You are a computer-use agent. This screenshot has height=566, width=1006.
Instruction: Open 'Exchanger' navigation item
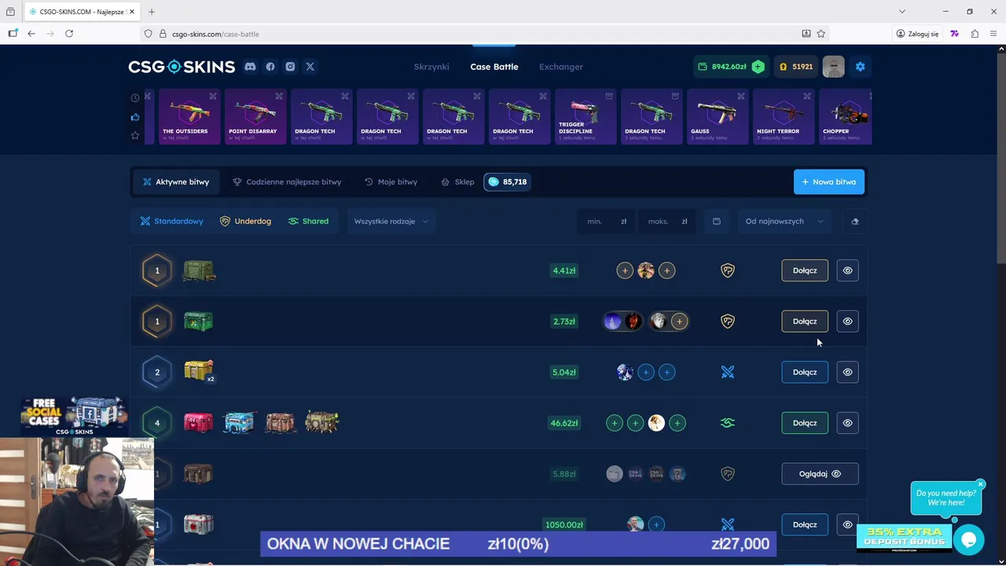pyautogui.click(x=561, y=67)
